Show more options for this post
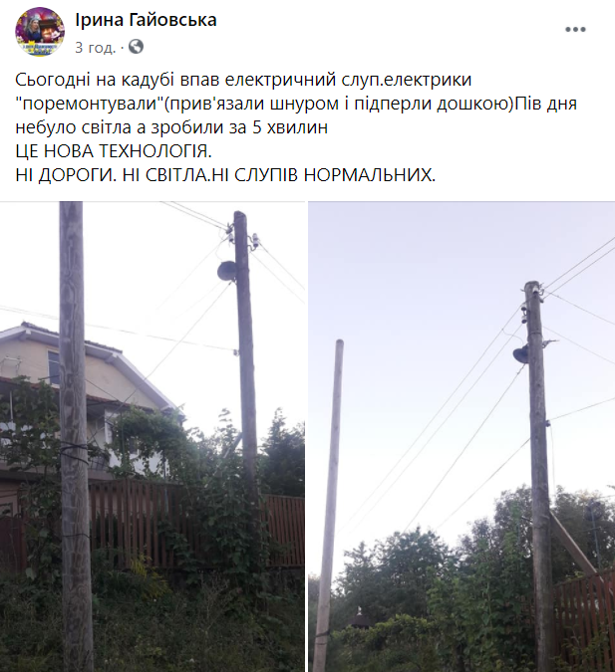The image size is (615, 672). pyautogui.click(x=575, y=30)
